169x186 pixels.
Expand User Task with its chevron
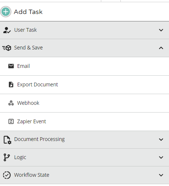[x=161, y=30]
